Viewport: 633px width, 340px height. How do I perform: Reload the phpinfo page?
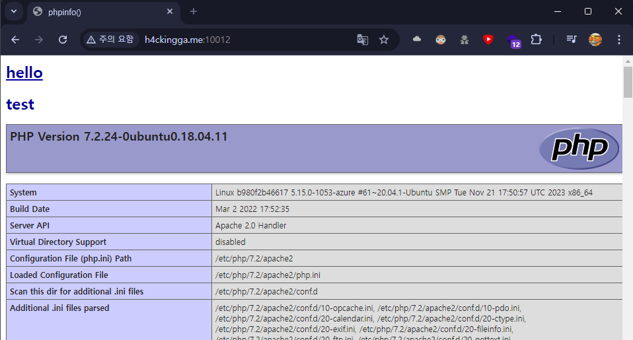click(63, 40)
